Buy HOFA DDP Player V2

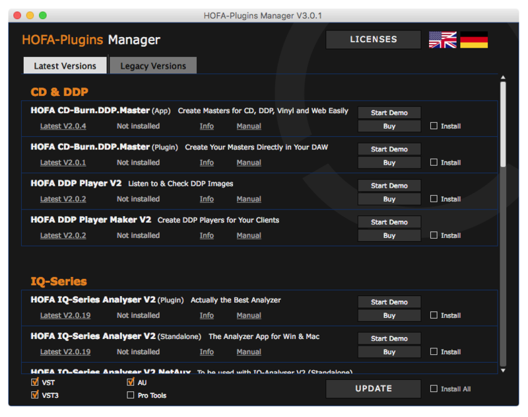(x=389, y=199)
